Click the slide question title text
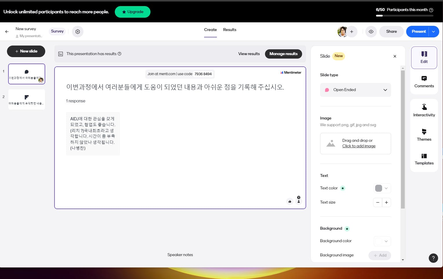The image size is (443, 279). [x=175, y=87]
